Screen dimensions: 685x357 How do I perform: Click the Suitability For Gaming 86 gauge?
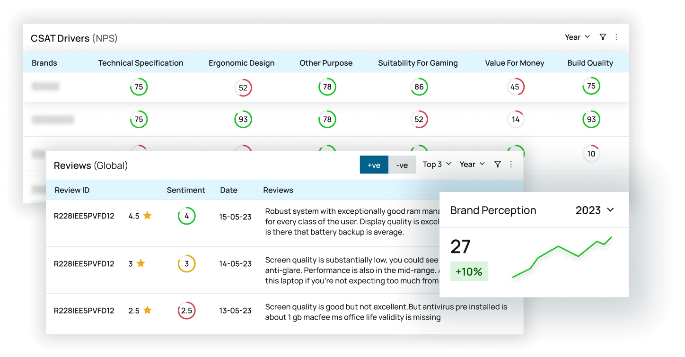coord(419,87)
